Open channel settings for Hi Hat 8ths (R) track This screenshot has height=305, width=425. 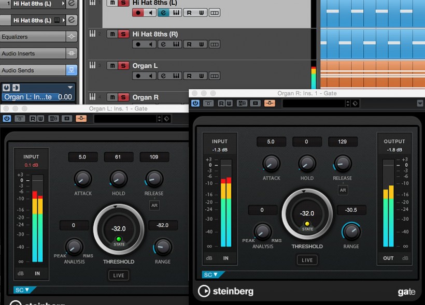163,45
